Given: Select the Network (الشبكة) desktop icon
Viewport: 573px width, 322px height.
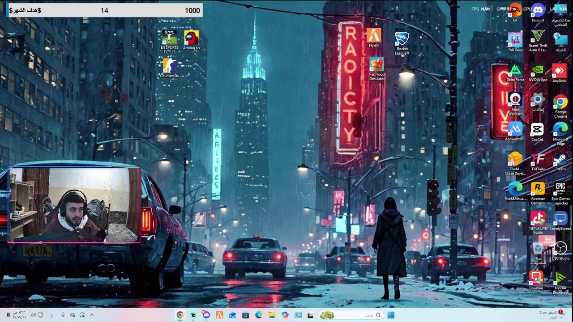Looking at the screenshot, I should point(560,42).
